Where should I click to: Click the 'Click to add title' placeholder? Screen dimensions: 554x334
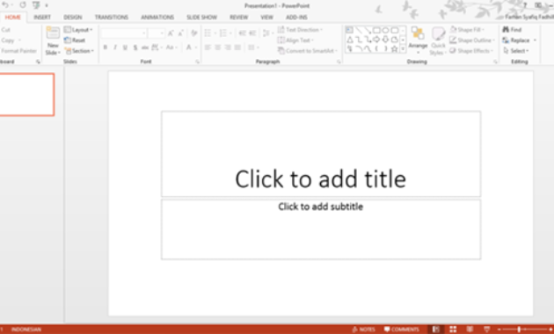point(321,154)
